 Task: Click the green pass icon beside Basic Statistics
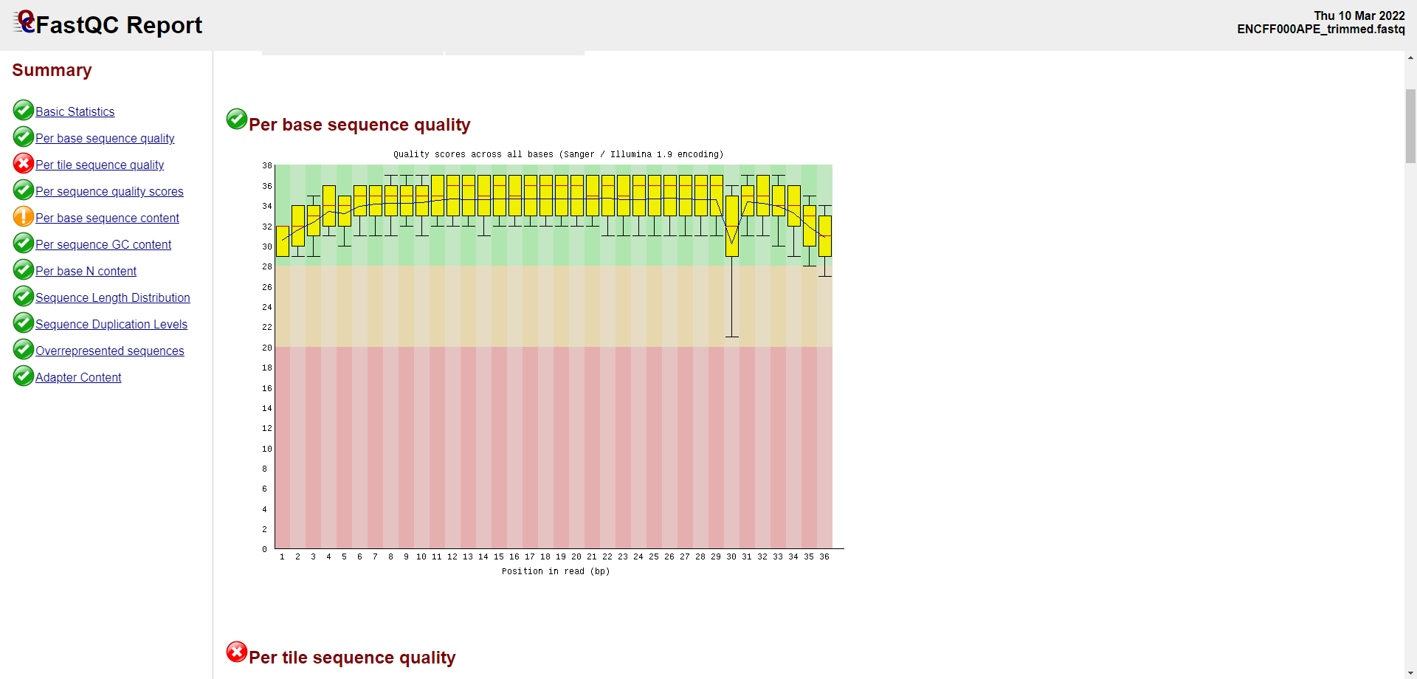24,110
